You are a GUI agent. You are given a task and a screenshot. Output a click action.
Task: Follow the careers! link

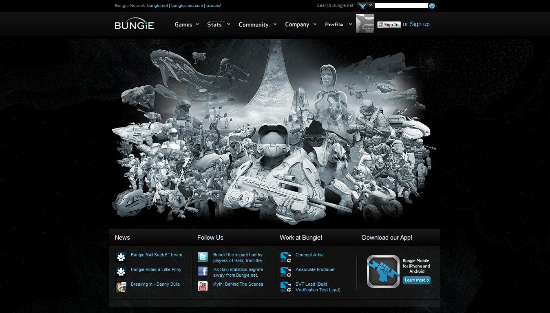click(x=214, y=6)
